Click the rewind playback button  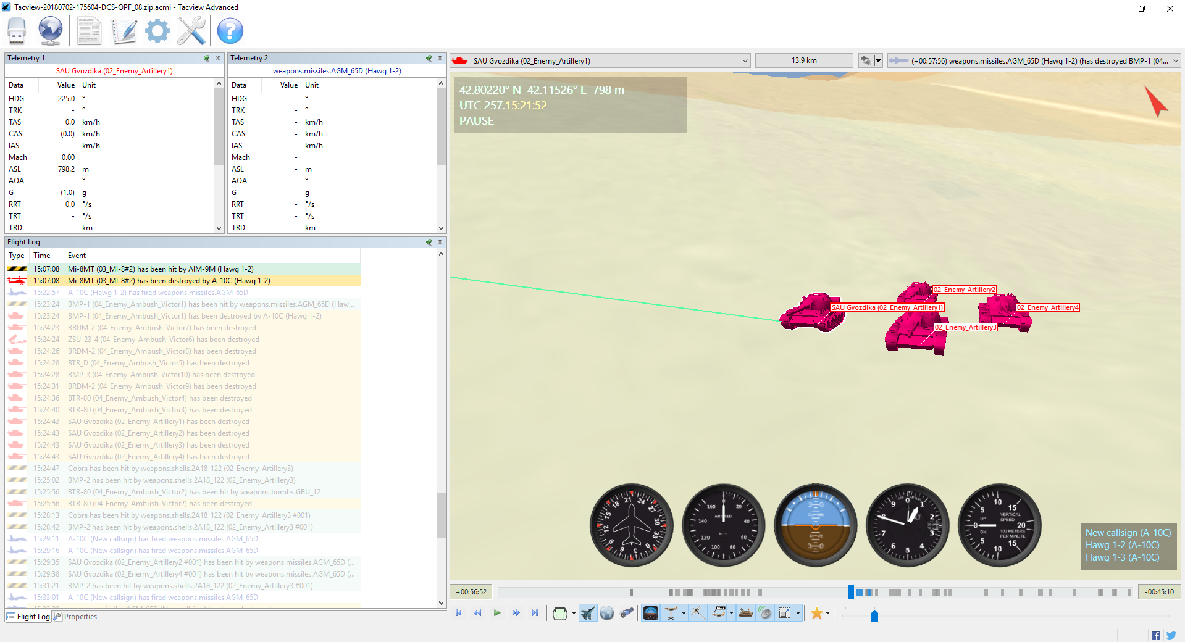pos(477,613)
